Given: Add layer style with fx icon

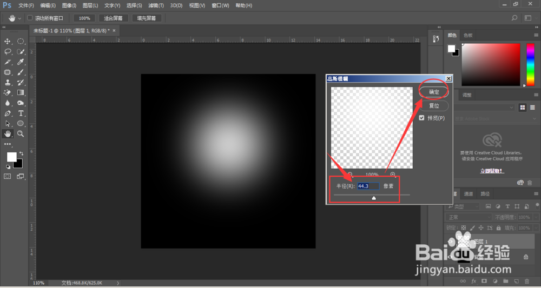Looking at the screenshot, I should point(474,281).
